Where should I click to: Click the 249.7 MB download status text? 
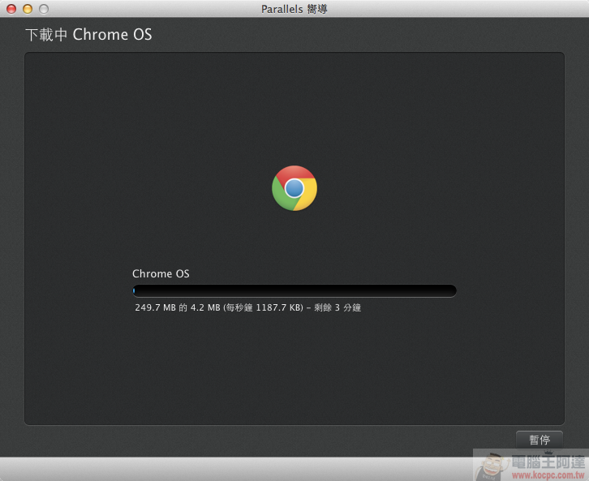pos(248,307)
